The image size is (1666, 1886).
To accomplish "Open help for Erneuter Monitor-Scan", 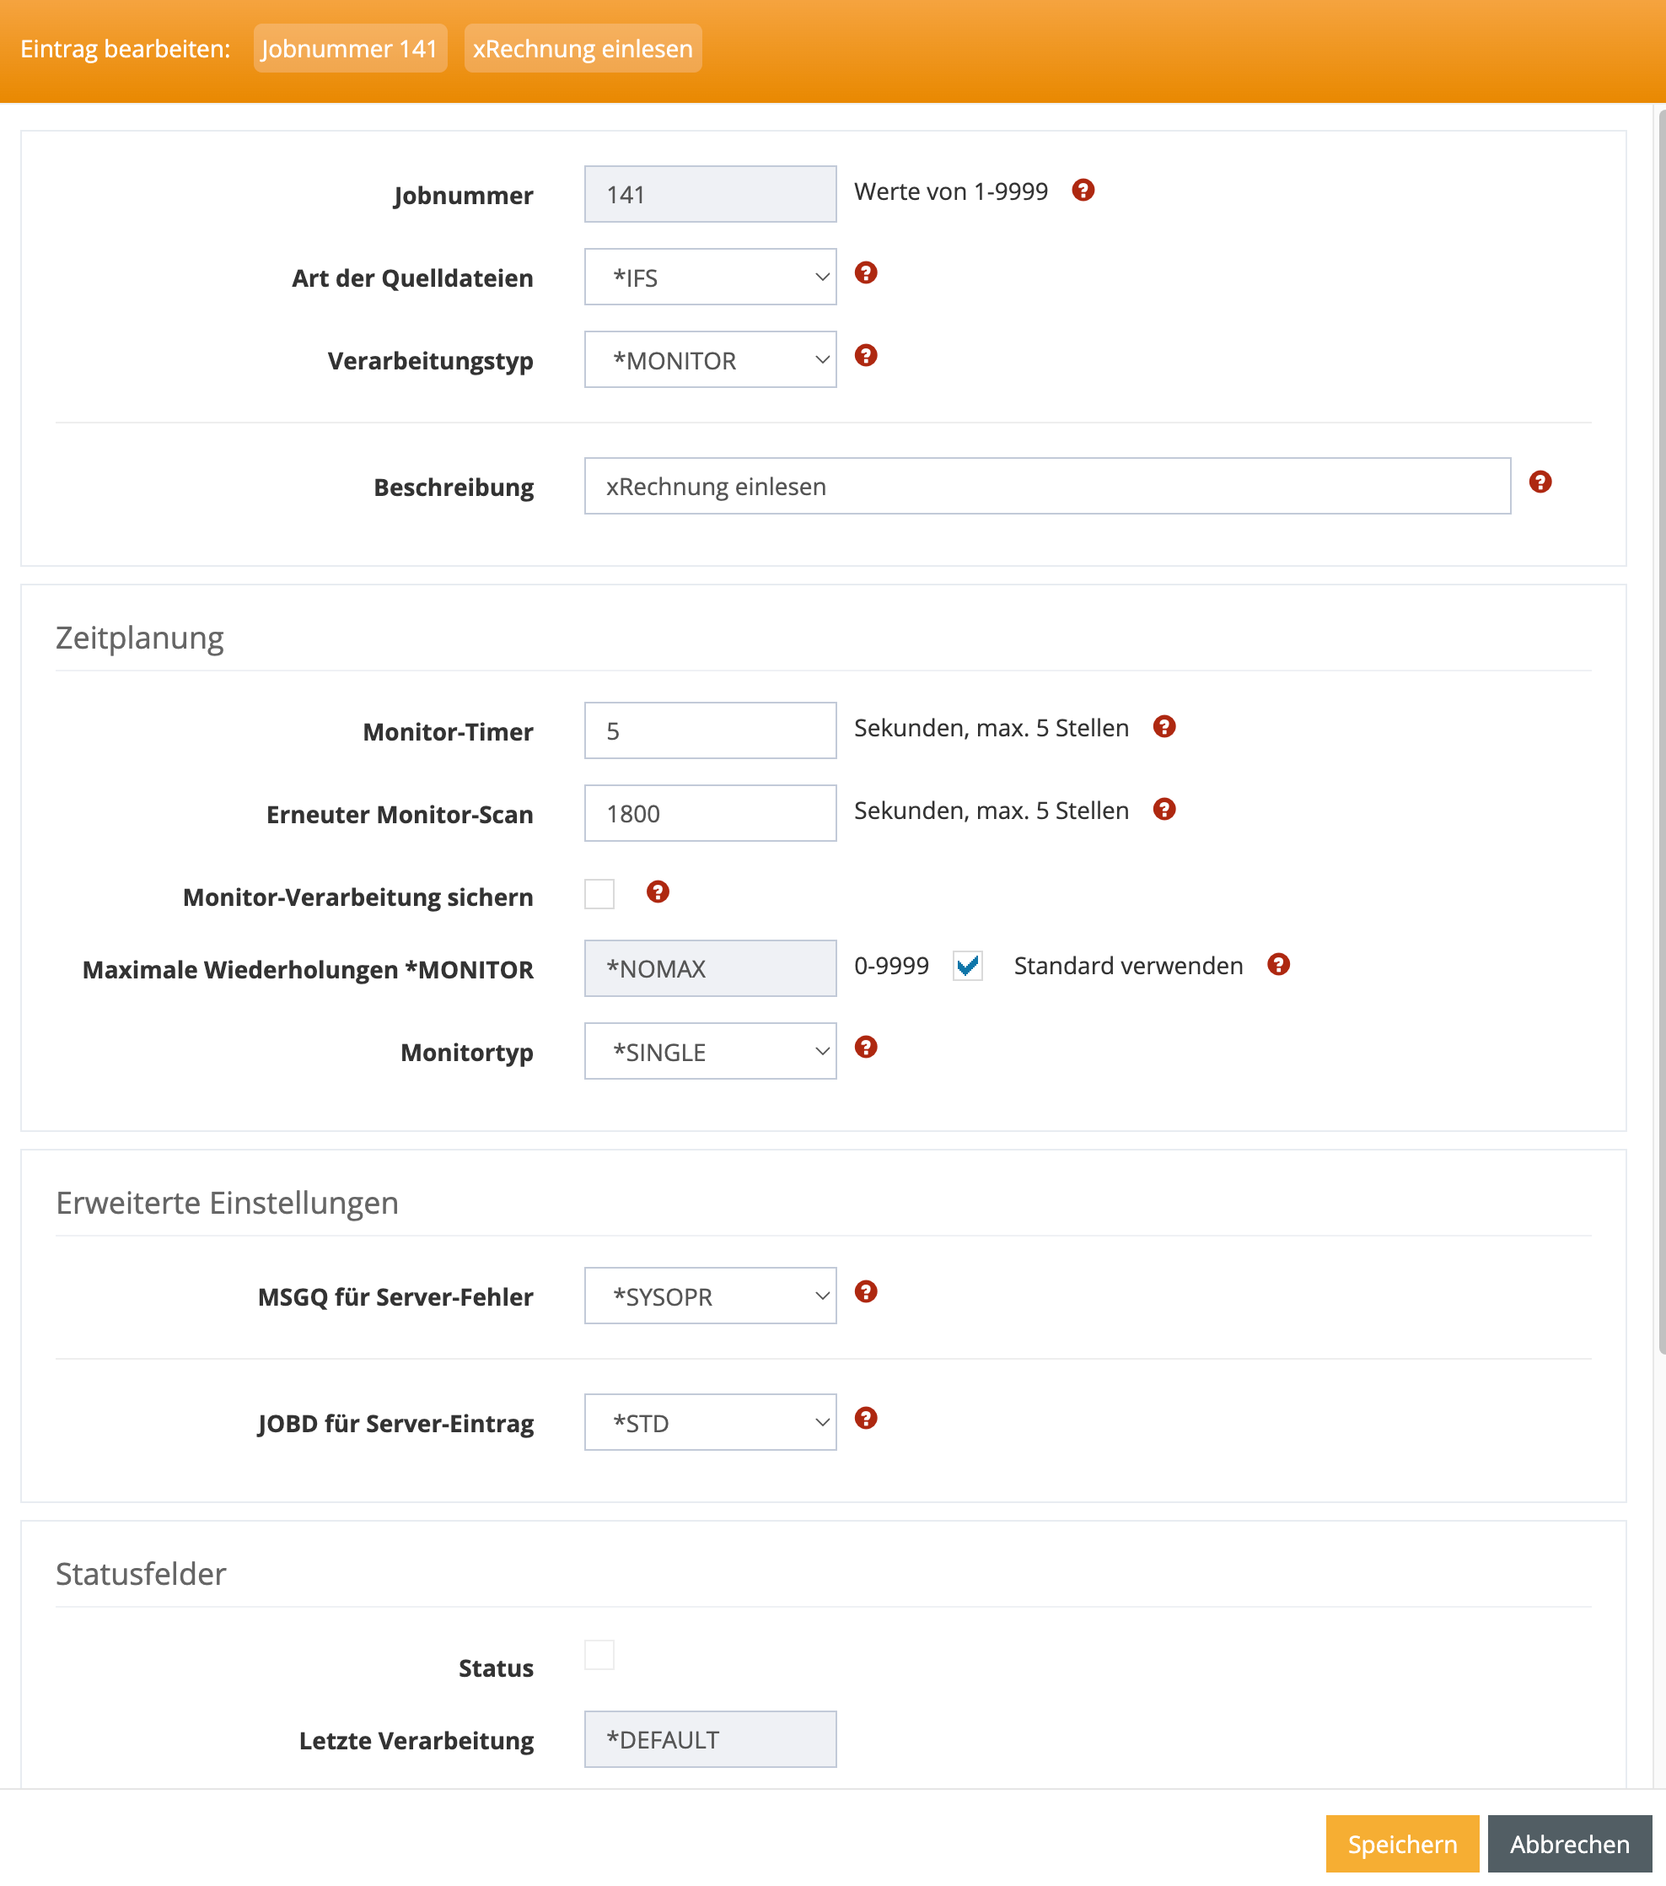I will click(x=1164, y=809).
